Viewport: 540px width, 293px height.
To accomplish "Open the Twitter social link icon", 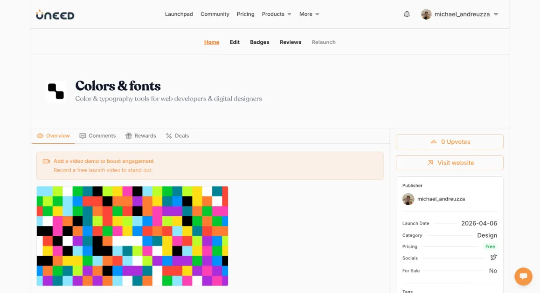I will [493, 258].
